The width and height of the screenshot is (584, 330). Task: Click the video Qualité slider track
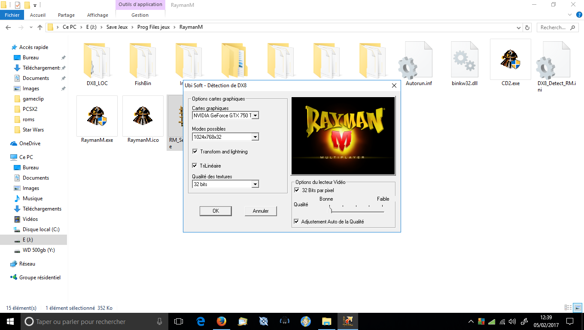coord(356,211)
